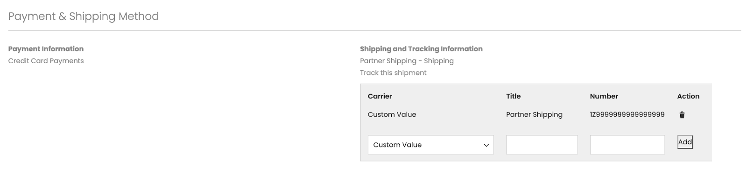747x193 pixels.
Task: Open the Carrier dropdown showing Custom Value
Action: (x=430, y=145)
